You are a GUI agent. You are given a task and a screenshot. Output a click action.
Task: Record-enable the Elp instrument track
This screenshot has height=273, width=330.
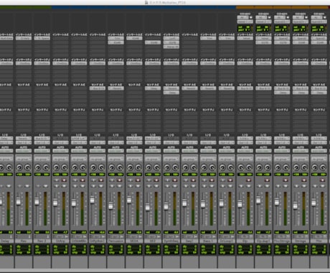249,180
